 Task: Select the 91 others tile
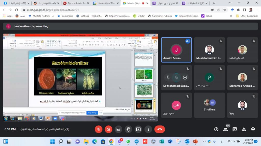tap(209, 105)
